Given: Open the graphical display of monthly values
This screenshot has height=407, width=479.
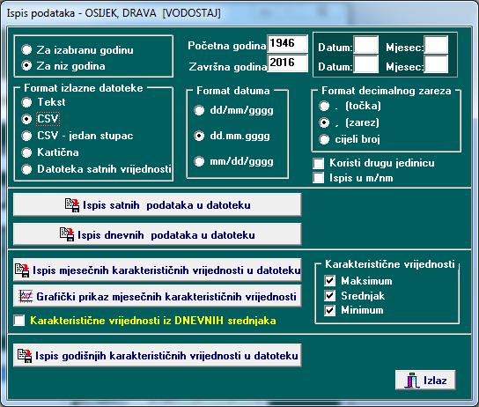Looking at the screenshot, I should click(x=157, y=296).
